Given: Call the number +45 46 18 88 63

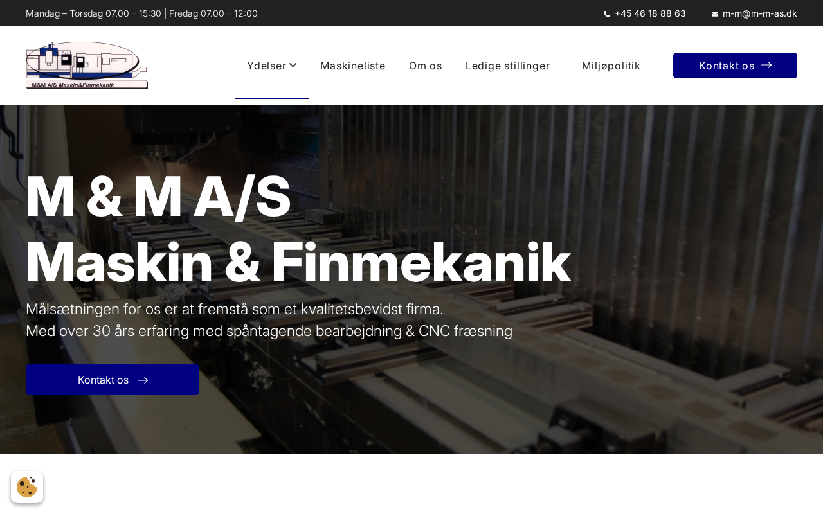Looking at the screenshot, I should [650, 13].
